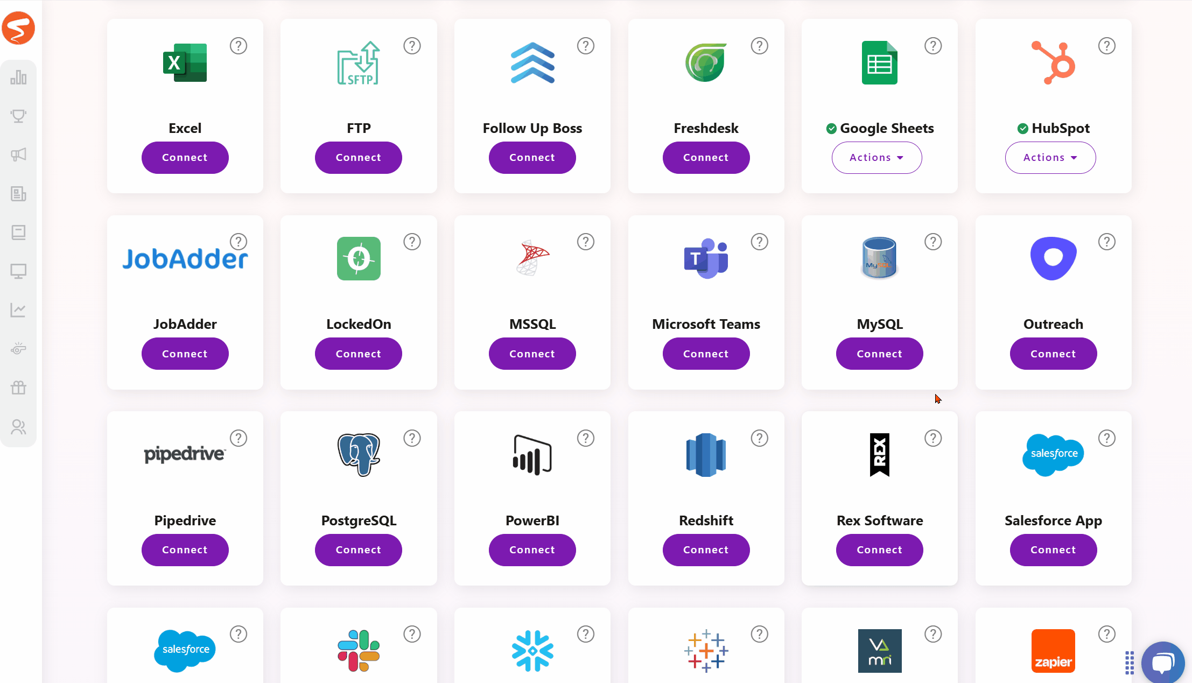Click the Snowflake help question mark icon

tap(586, 634)
